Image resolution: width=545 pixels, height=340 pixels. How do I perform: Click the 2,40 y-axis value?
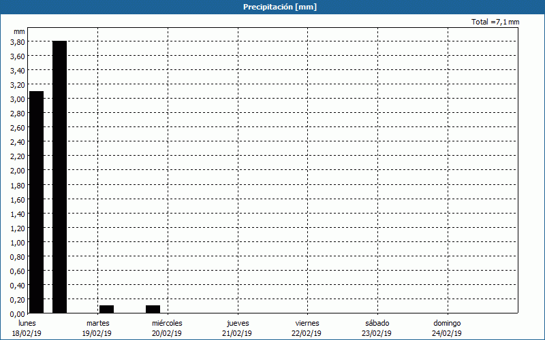coord(18,142)
